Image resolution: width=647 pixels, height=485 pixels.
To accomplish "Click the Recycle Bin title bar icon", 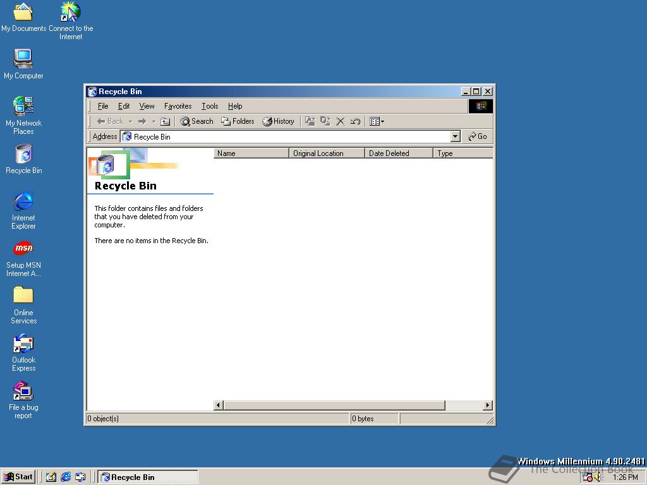I will (x=92, y=92).
